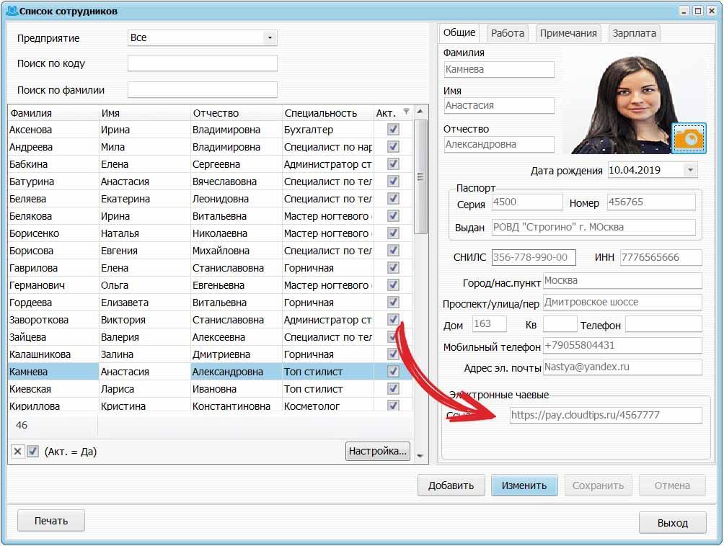Switch to the Зарплата tab
724x546 pixels.
pyautogui.click(x=634, y=33)
